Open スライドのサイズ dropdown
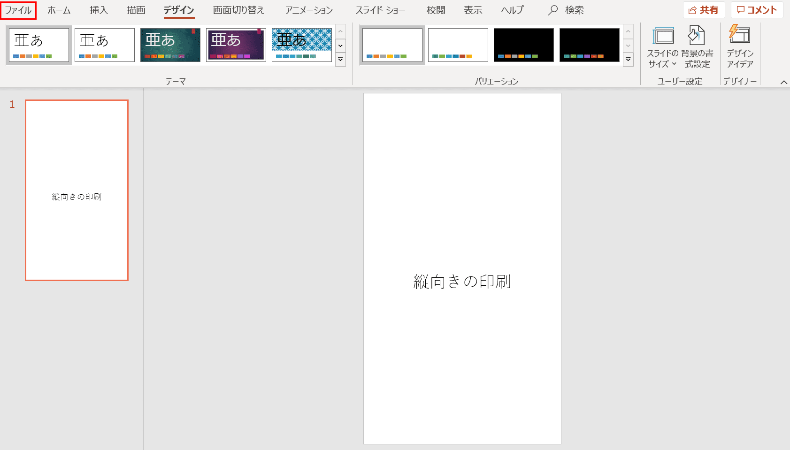The image size is (790, 450). click(x=663, y=47)
